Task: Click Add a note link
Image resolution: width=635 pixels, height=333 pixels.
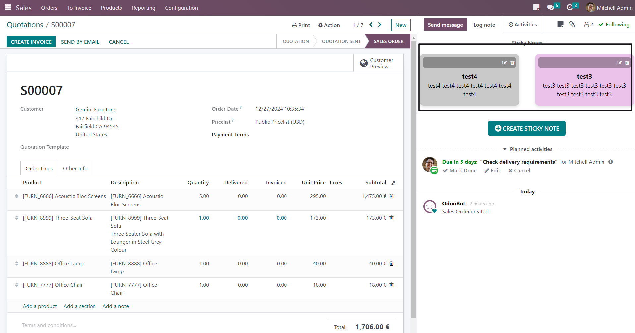Action: click(116, 306)
